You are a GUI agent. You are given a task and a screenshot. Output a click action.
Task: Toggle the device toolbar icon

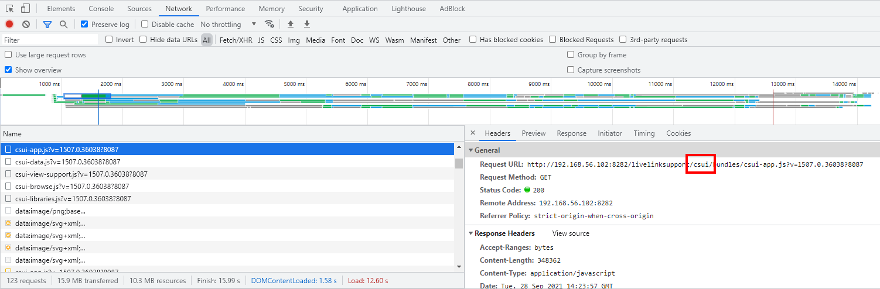tap(25, 9)
